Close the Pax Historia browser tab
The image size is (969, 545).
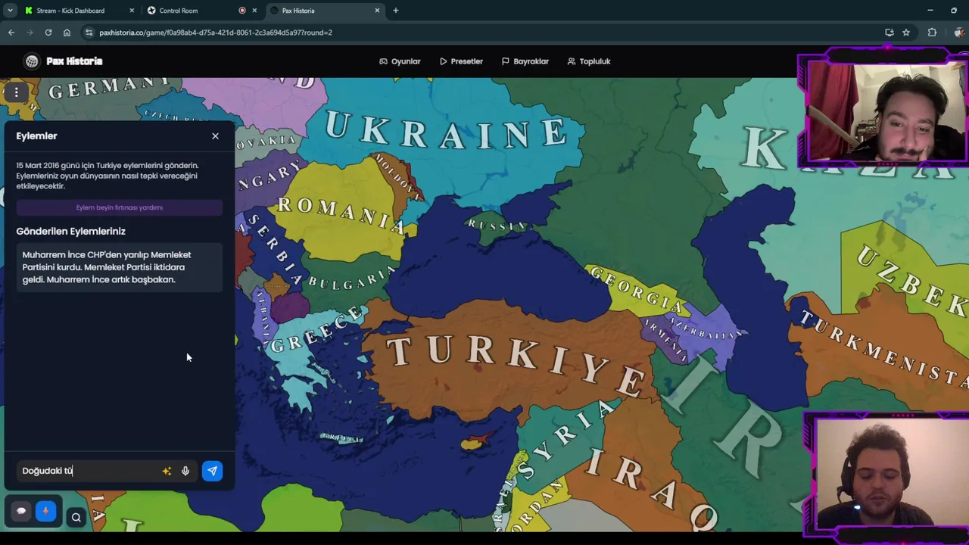tap(377, 11)
